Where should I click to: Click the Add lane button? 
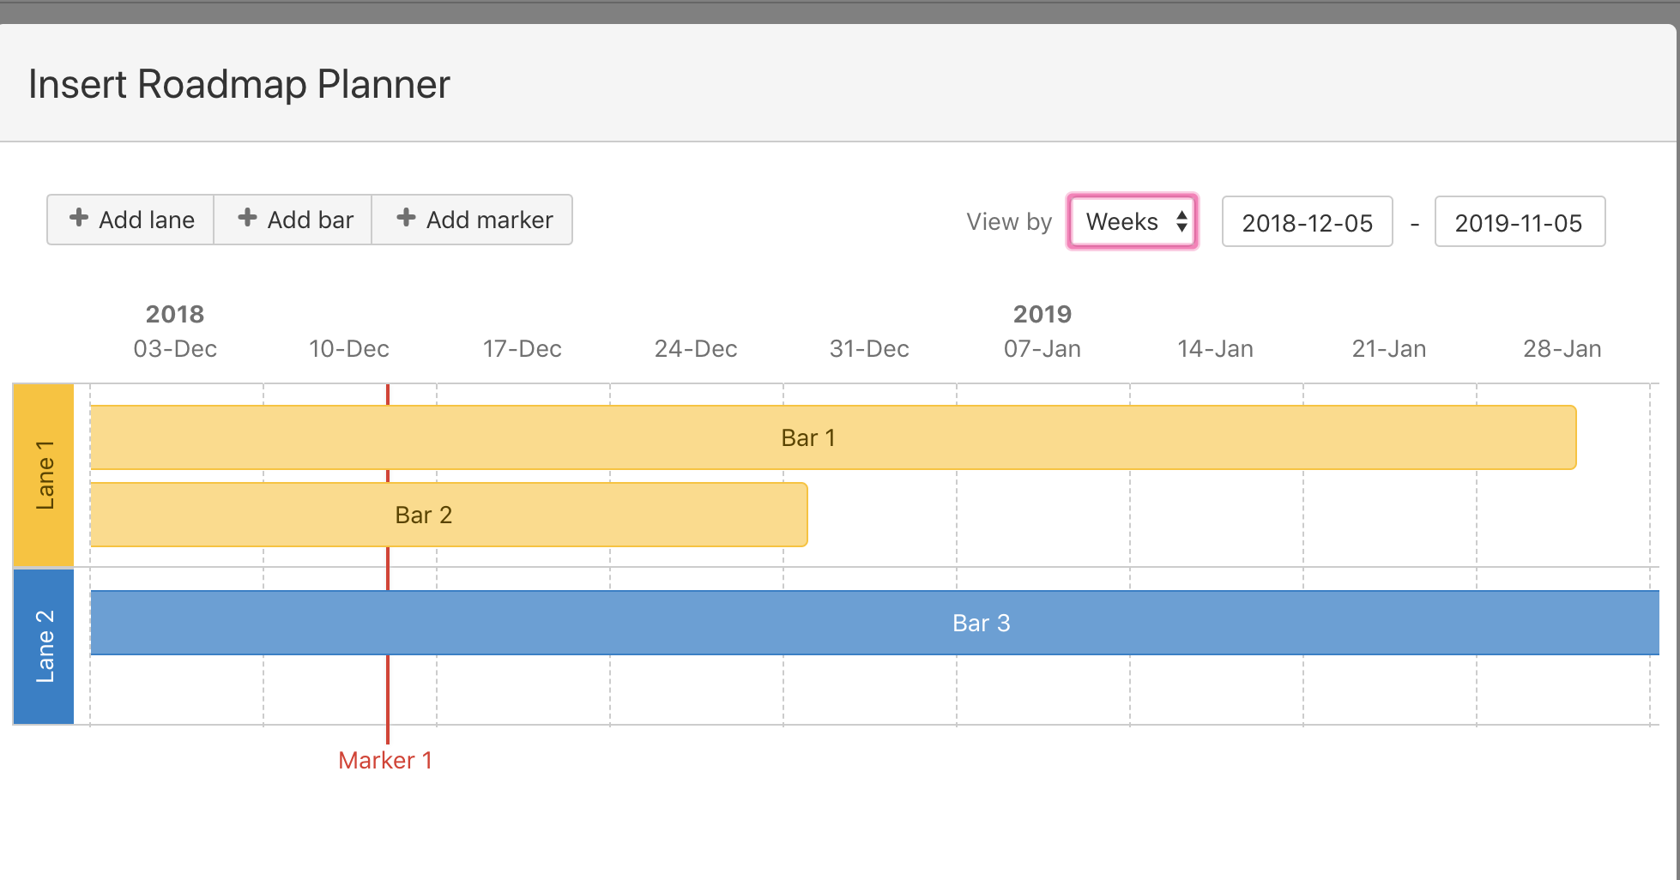click(130, 220)
